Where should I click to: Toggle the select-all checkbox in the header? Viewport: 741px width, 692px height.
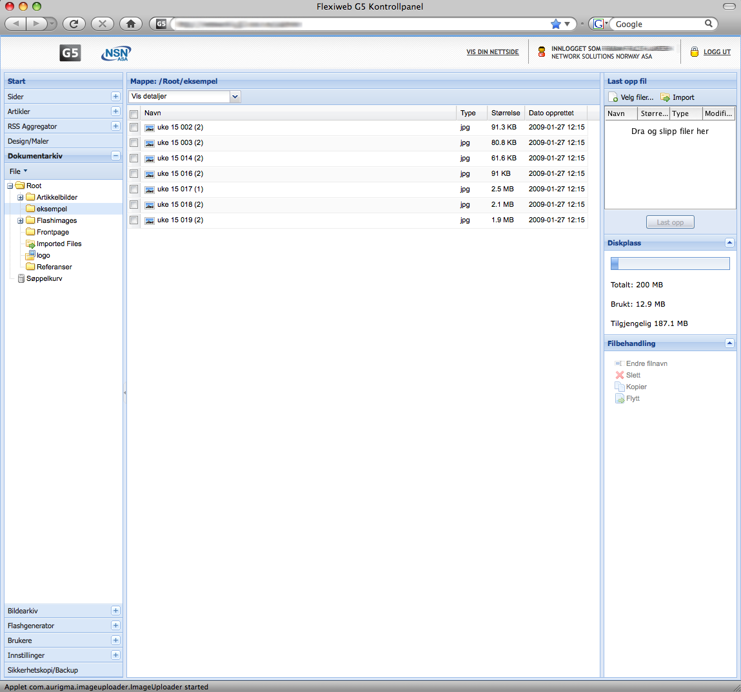(x=134, y=113)
